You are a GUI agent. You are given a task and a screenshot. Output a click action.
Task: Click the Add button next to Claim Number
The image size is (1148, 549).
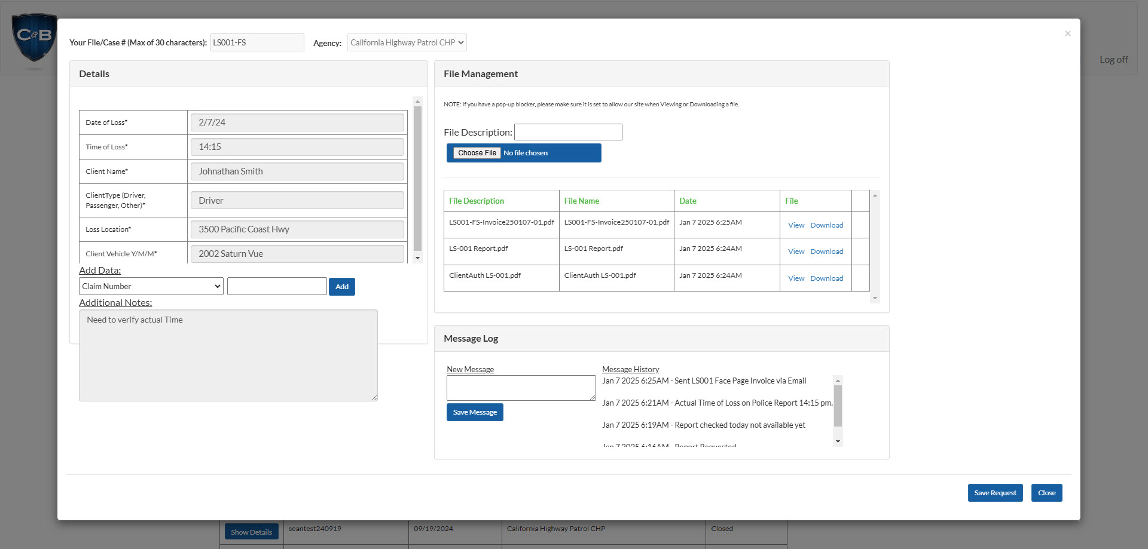click(341, 287)
